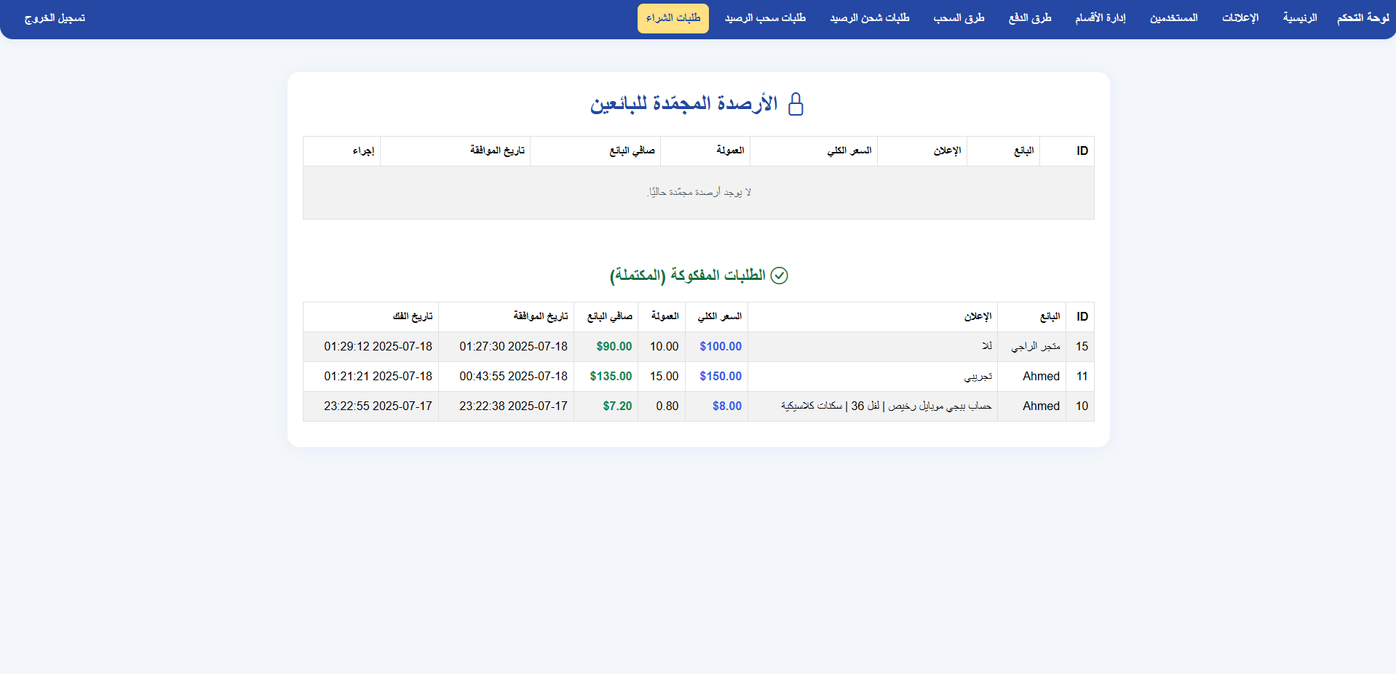Select الرئيسية from the navbar
The image size is (1396, 674).
[x=1300, y=18]
